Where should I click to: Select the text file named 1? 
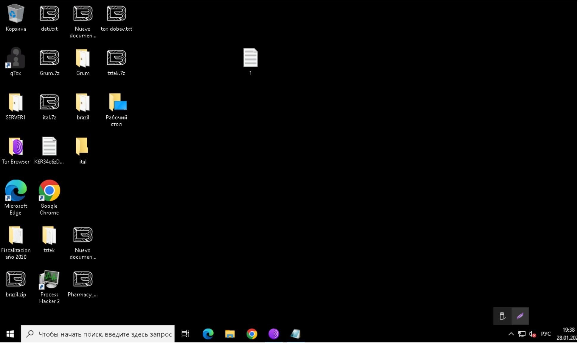coord(250,58)
